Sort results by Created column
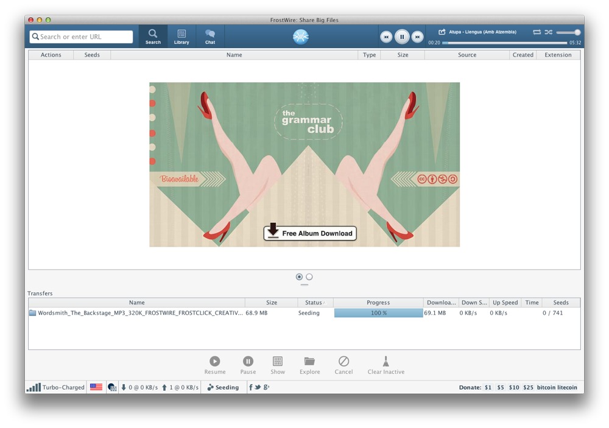The image size is (609, 428). pos(523,55)
